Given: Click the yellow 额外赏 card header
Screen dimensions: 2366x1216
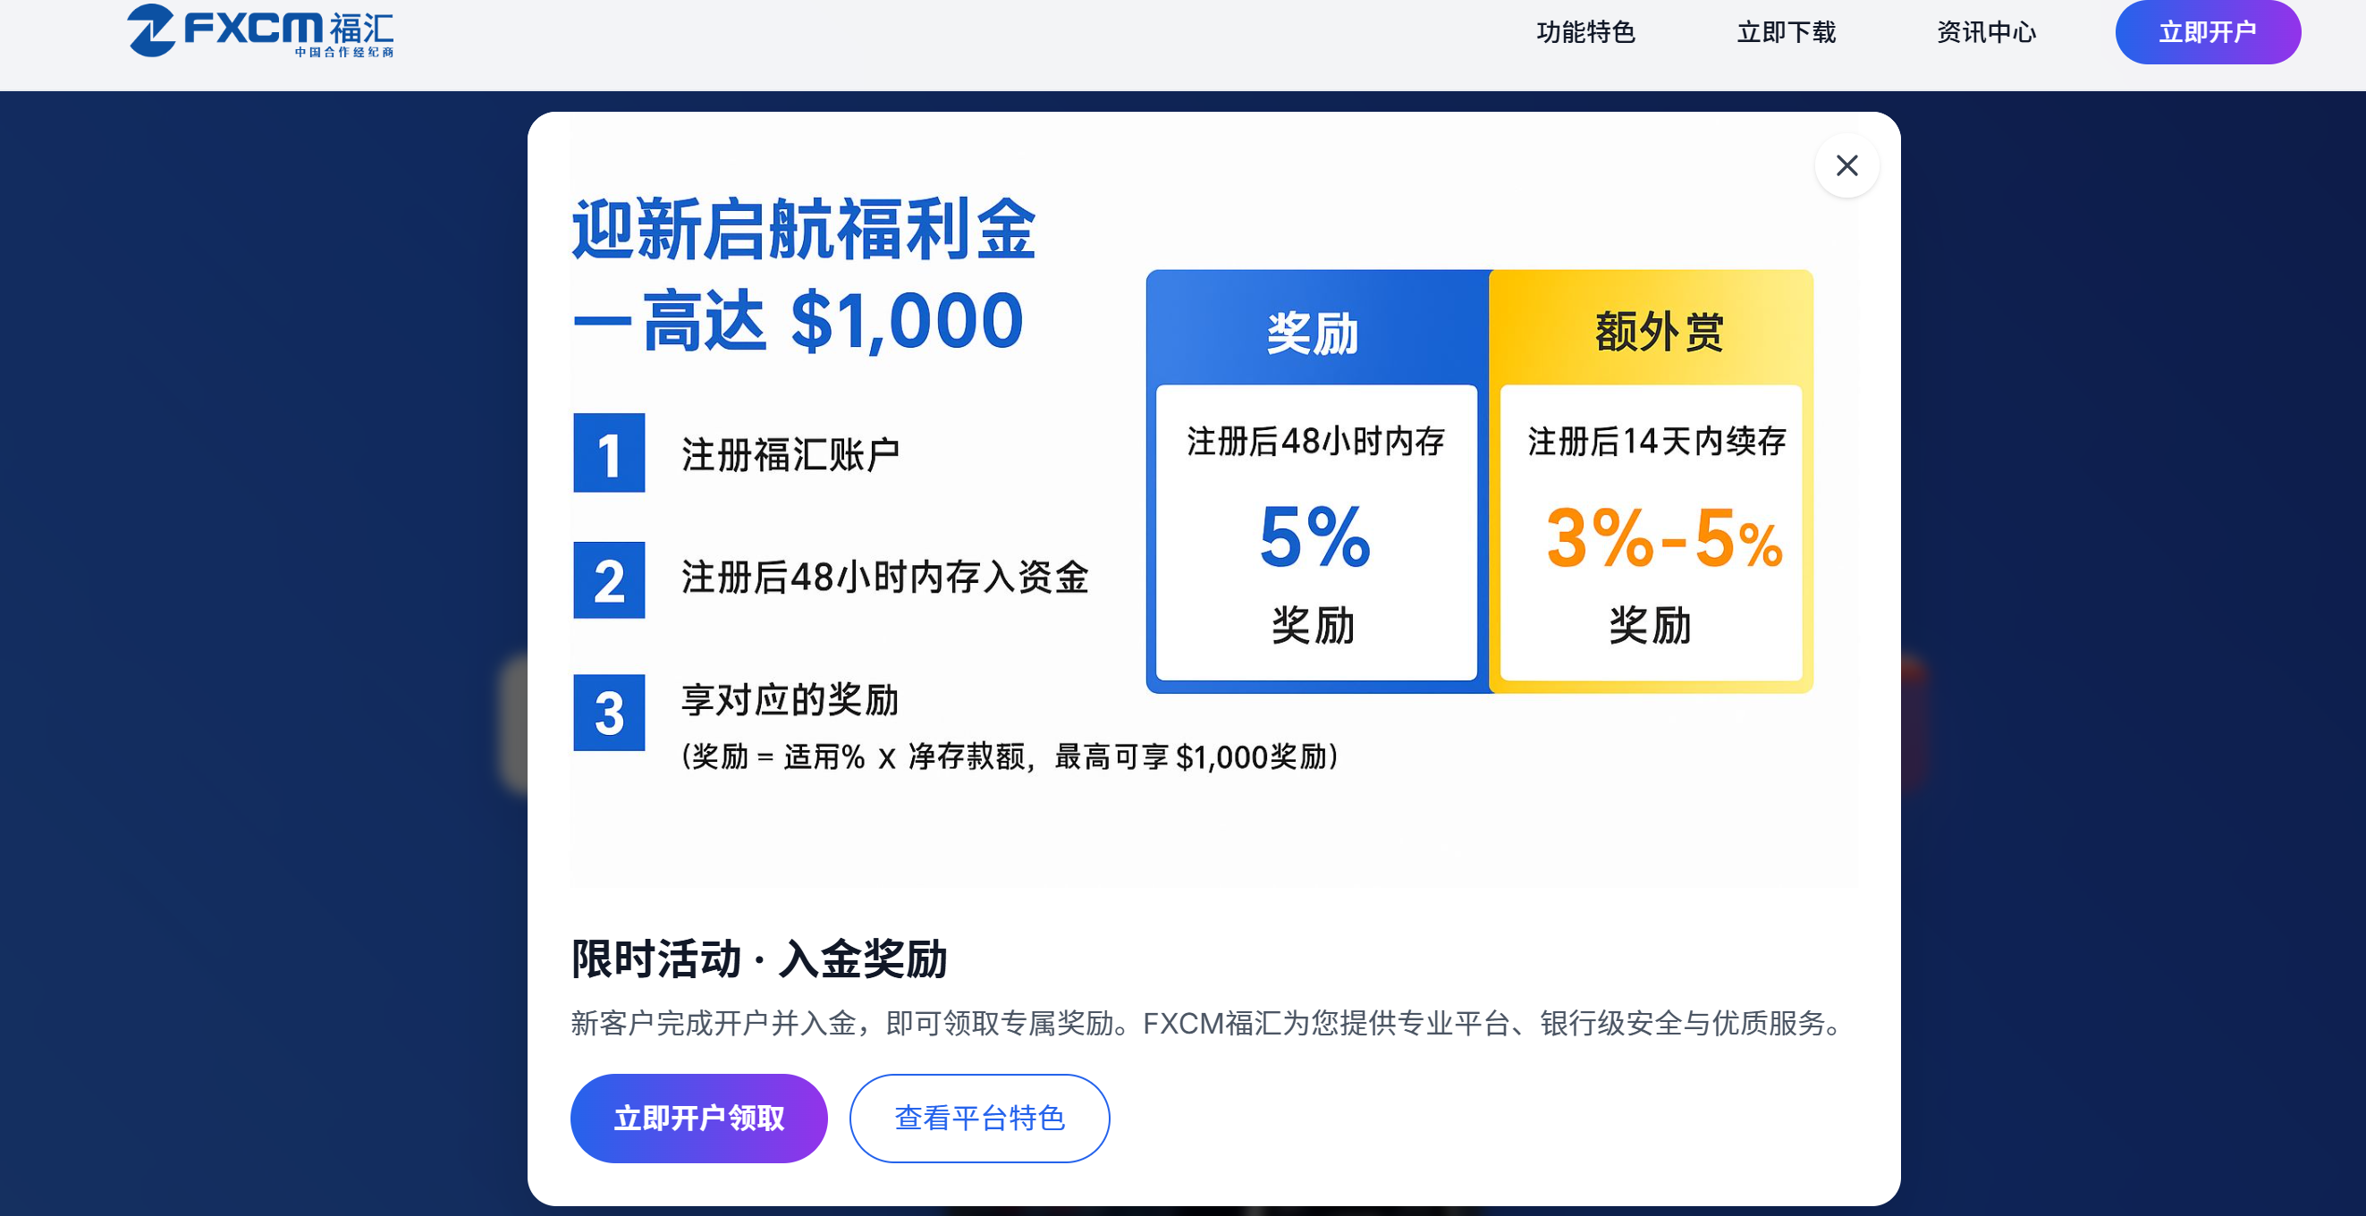Looking at the screenshot, I should pos(1659,332).
